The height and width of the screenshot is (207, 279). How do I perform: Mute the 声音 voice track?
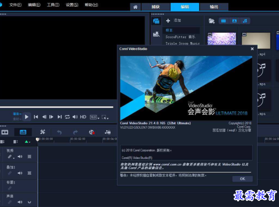(x=20, y=202)
